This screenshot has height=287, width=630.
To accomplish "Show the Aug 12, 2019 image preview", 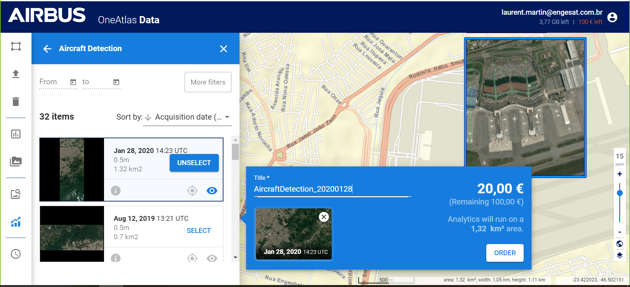I will pos(212,258).
